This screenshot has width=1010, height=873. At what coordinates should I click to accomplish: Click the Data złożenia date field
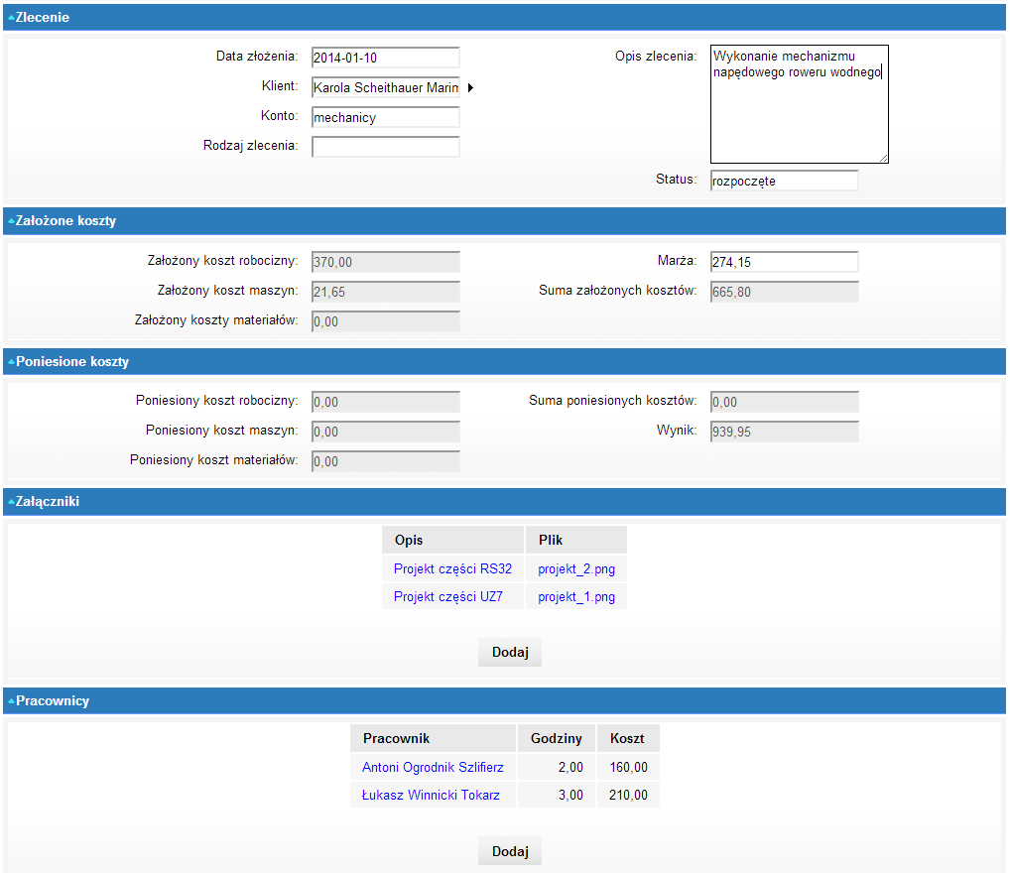[385, 58]
